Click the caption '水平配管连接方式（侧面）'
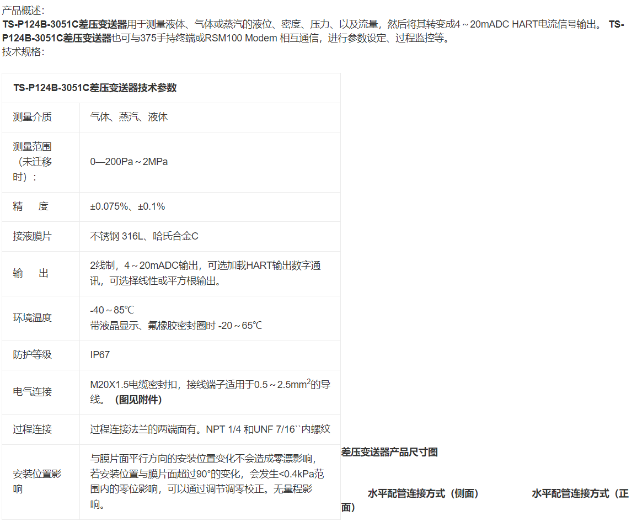The image size is (637, 521). pyautogui.click(x=423, y=493)
